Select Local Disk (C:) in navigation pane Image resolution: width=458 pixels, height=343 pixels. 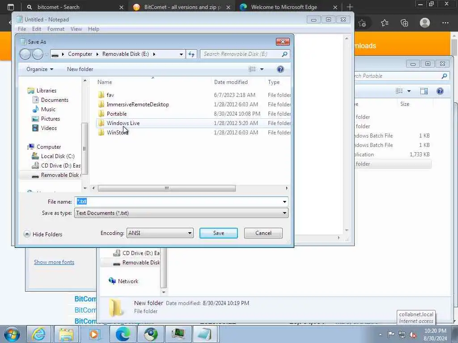point(58,156)
